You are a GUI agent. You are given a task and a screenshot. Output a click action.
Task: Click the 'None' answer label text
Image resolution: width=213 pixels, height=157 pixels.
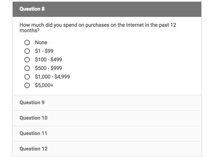[x=41, y=43]
